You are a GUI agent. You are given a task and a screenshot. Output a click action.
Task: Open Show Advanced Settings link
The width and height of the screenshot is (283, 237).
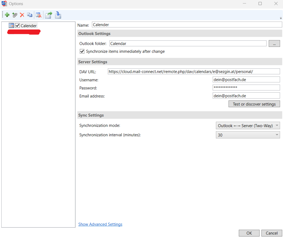(x=100, y=224)
